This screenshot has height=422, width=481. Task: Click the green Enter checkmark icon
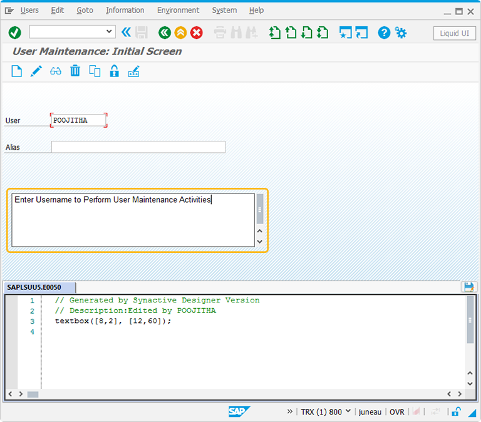pos(15,33)
